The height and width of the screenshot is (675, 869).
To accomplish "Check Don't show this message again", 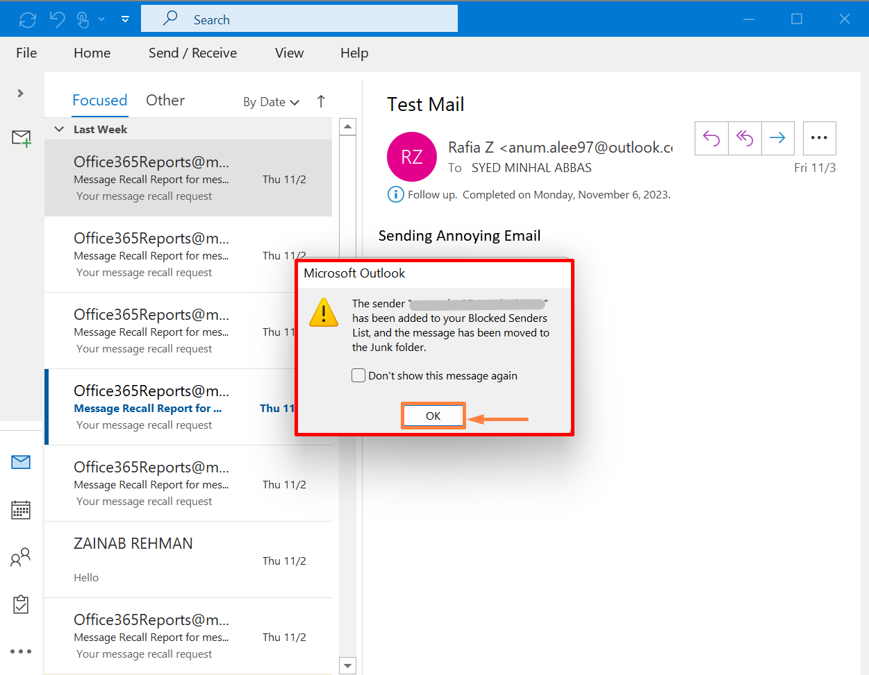I will point(358,375).
